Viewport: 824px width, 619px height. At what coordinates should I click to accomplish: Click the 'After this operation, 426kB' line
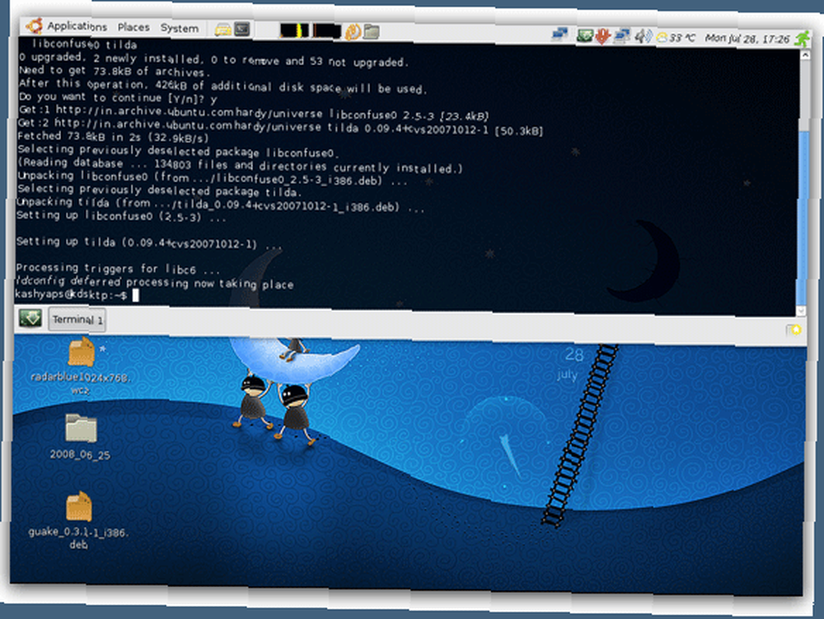(222, 86)
